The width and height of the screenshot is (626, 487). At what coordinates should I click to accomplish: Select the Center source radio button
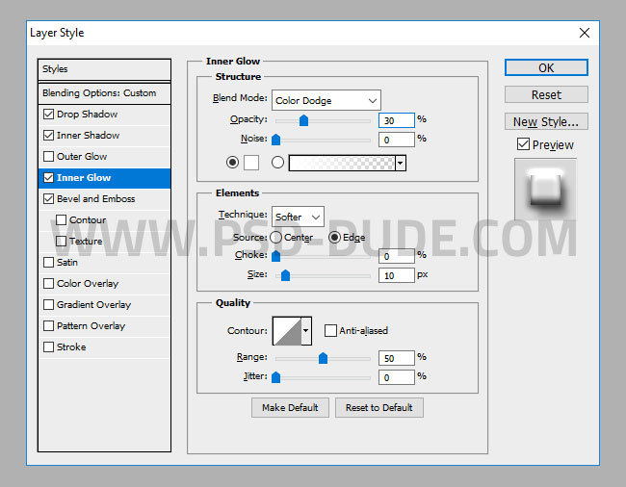point(276,238)
